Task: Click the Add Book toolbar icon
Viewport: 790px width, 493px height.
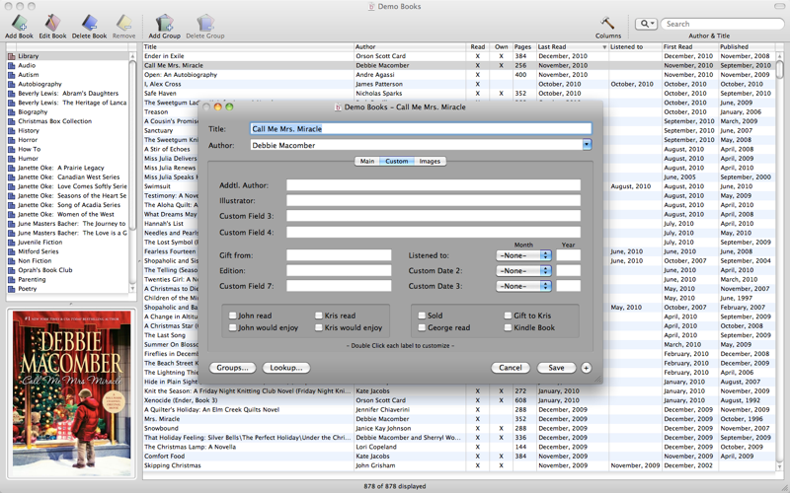Action: click(x=19, y=23)
